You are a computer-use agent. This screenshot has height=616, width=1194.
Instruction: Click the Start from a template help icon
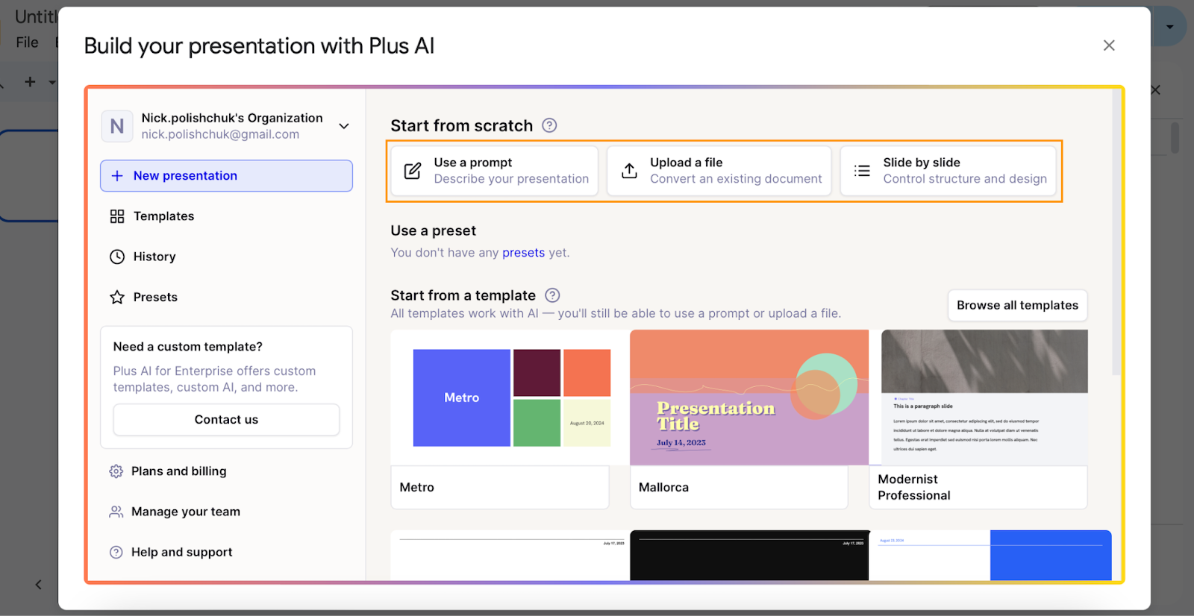552,295
